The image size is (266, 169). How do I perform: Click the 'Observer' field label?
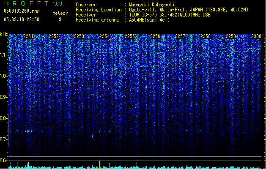pyautogui.click(x=86, y=5)
